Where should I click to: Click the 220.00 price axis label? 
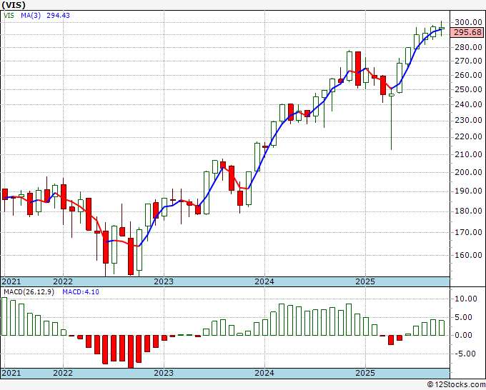[x=468, y=136]
